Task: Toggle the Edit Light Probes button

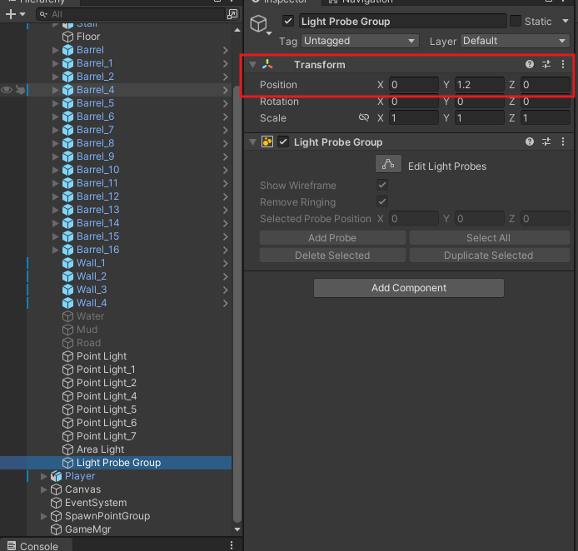Action: pos(388,164)
